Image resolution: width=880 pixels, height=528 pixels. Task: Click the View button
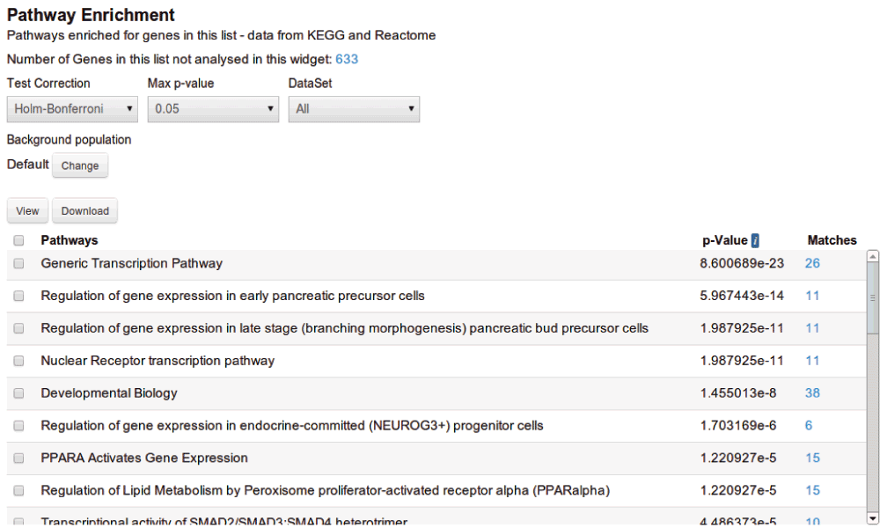(x=26, y=210)
